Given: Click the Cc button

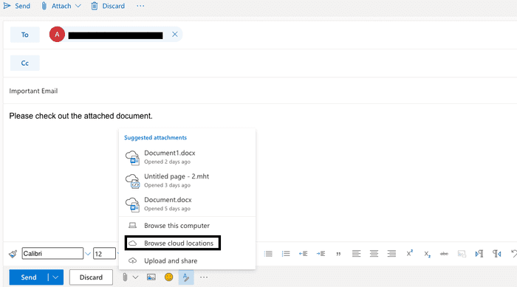Looking at the screenshot, I should point(24,63).
